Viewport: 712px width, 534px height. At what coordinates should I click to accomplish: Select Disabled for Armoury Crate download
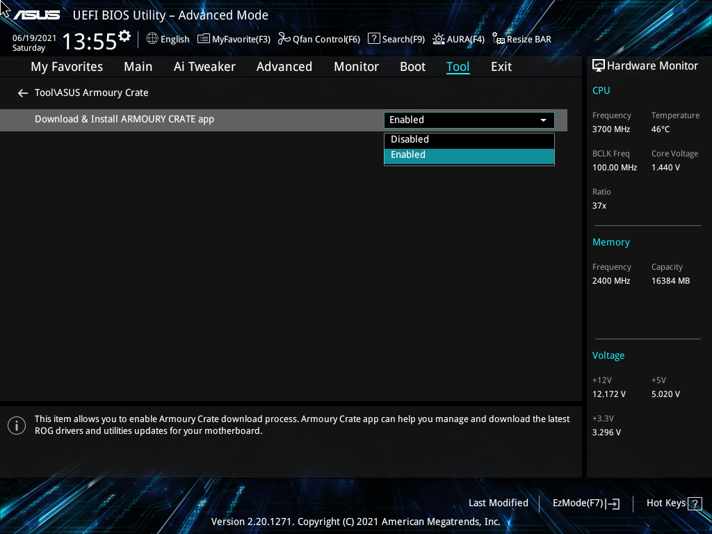469,139
